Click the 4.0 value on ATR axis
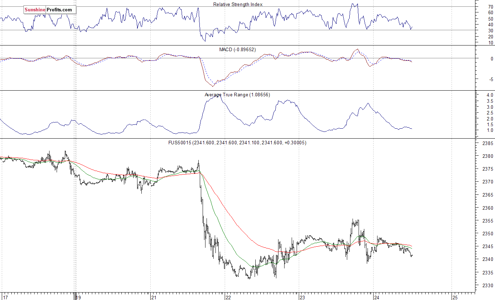Image resolution: width=495 pixels, height=300 pixels. click(x=490, y=95)
